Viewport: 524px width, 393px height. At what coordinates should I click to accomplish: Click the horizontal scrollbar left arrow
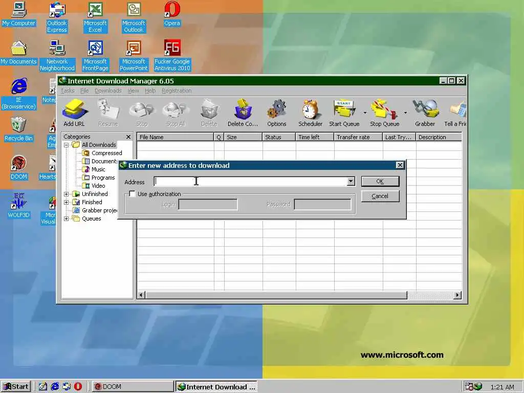pos(141,295)
